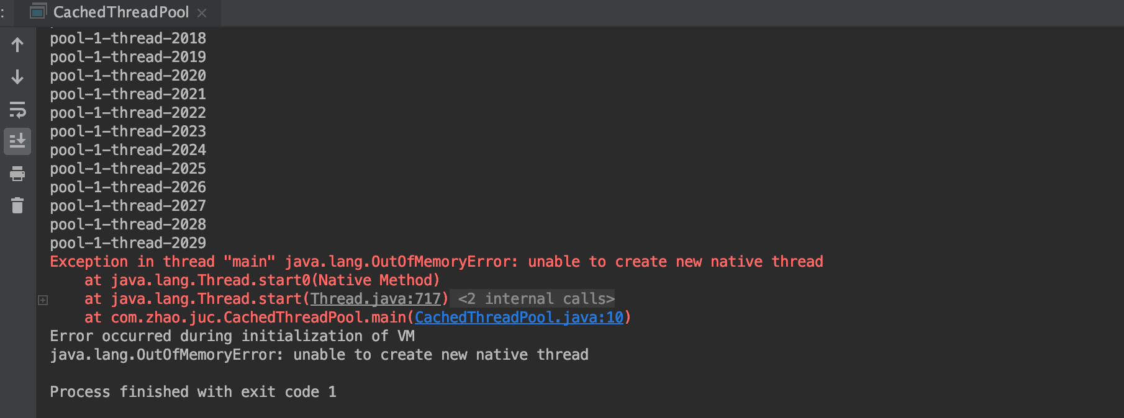Screen dimensions: 1124x418
Task: Toggle Scroll to End button
Action: click(17, 141)
